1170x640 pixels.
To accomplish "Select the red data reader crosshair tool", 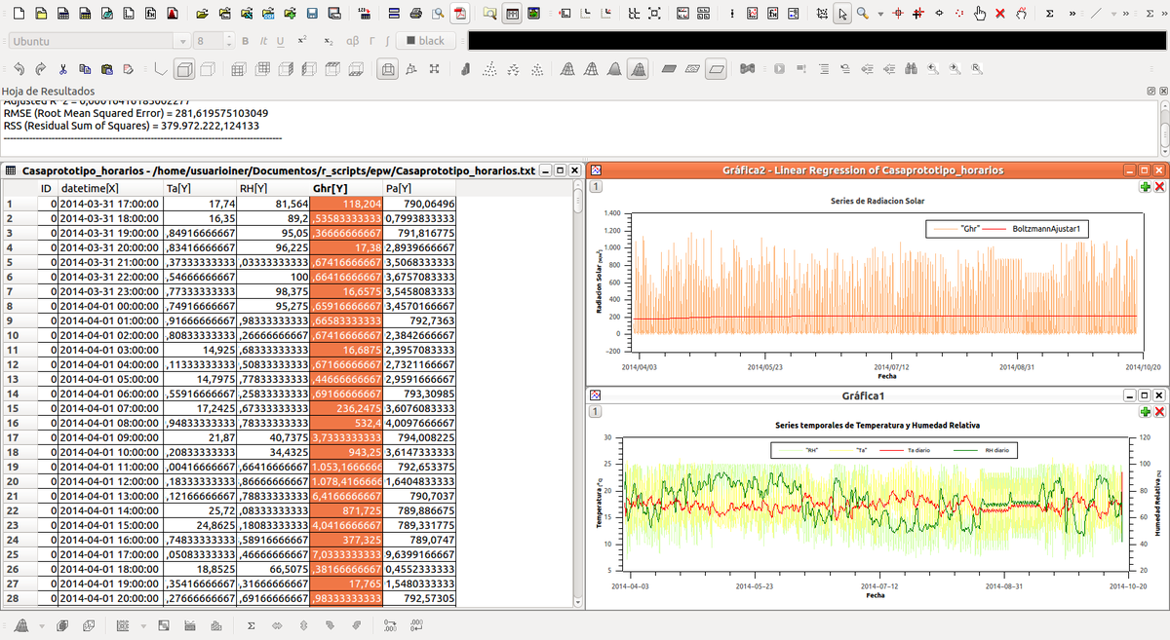I will [896, 15].
